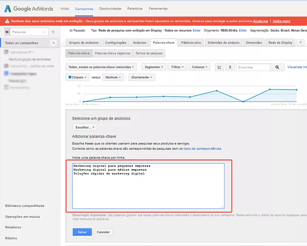This screenshot has width=307, height=246.
Task: Switch to Extensões de anúncio tab
Action: 223,43
